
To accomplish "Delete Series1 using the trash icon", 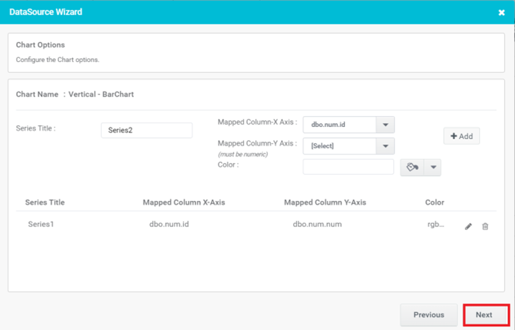I will (x=485, y=226).
